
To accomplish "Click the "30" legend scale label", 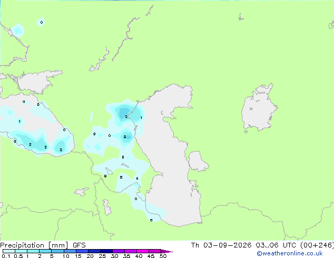I will (114, 256).
